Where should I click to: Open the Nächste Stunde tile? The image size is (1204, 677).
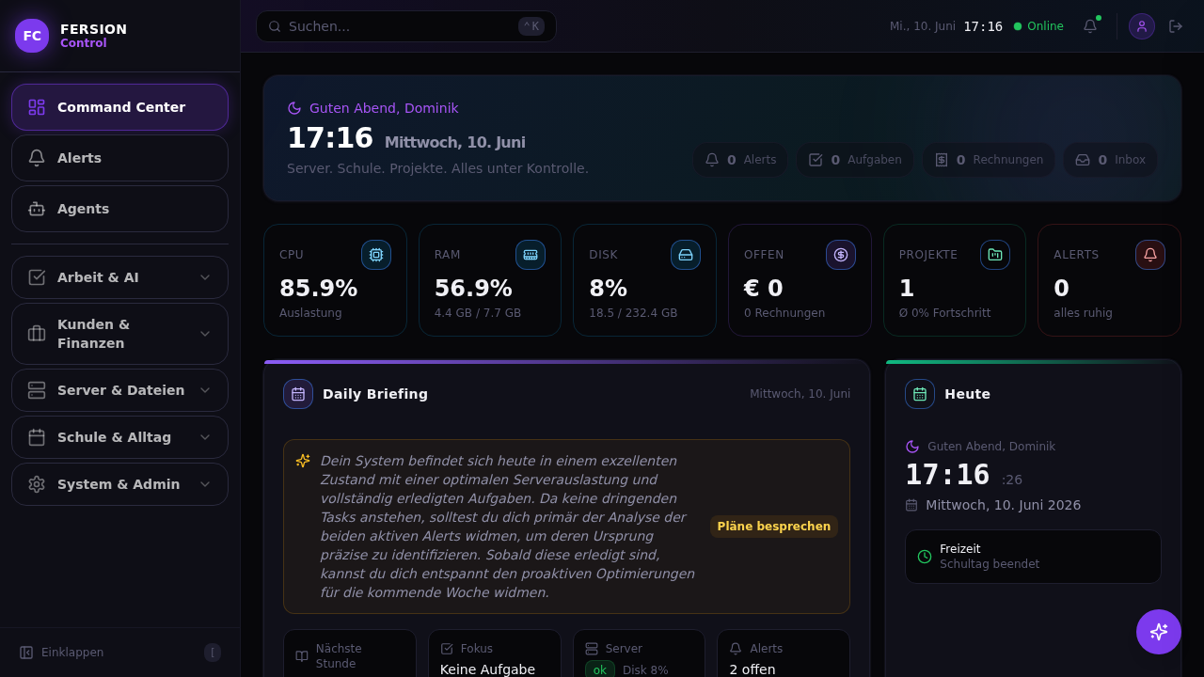[x=350, y=653]
